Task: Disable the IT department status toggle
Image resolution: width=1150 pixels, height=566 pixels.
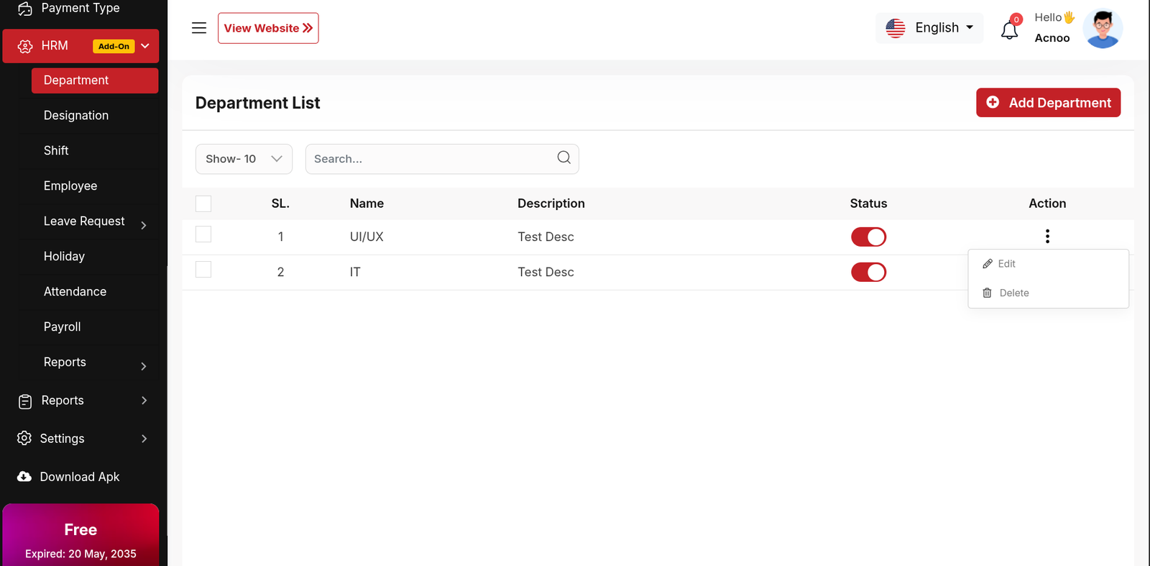Action: (x=868, y=272)
